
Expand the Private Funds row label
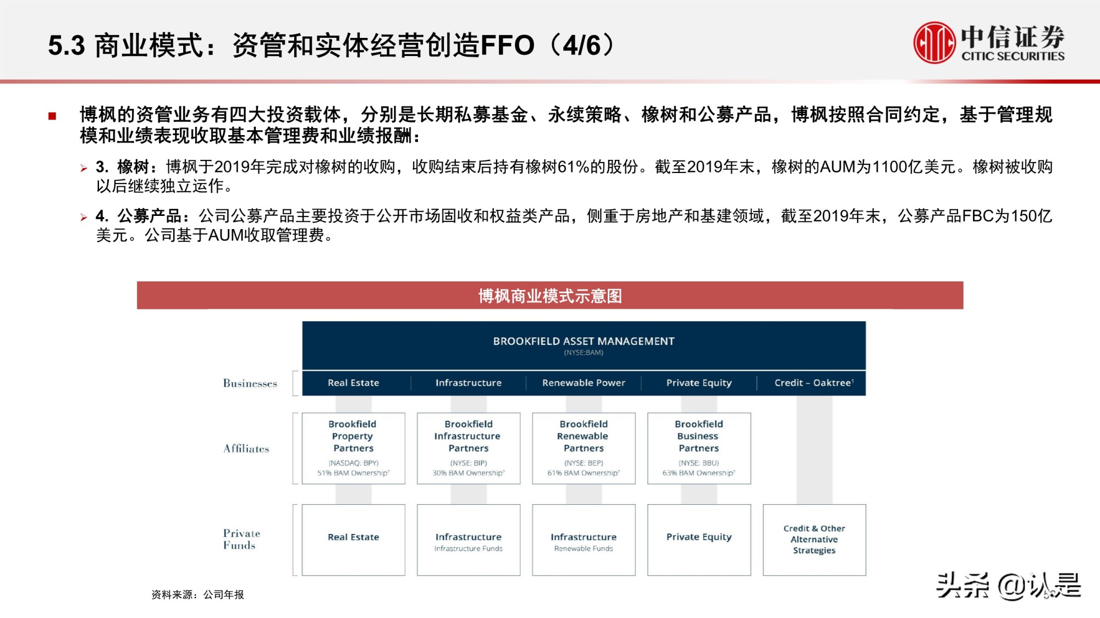tap(242, 538)
